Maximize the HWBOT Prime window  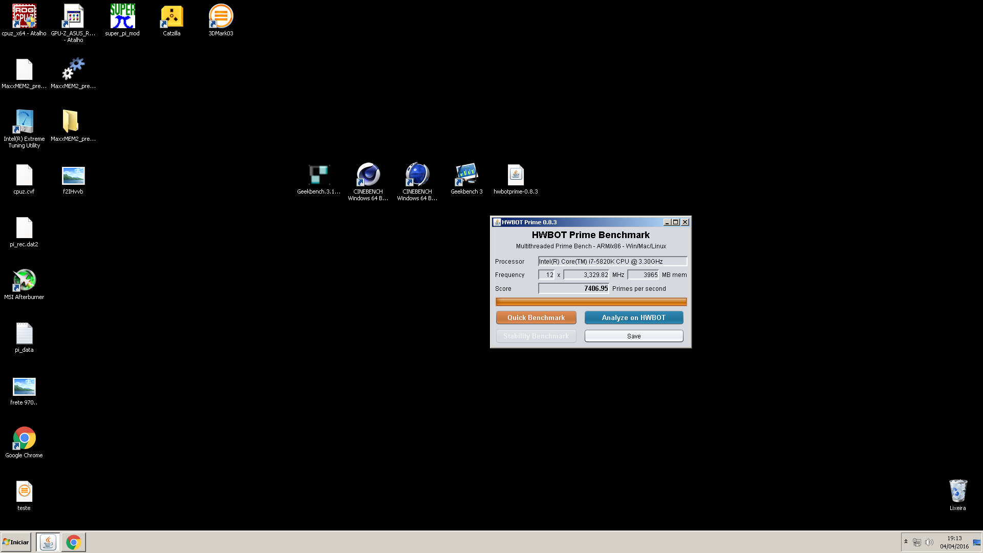point(676,222)
